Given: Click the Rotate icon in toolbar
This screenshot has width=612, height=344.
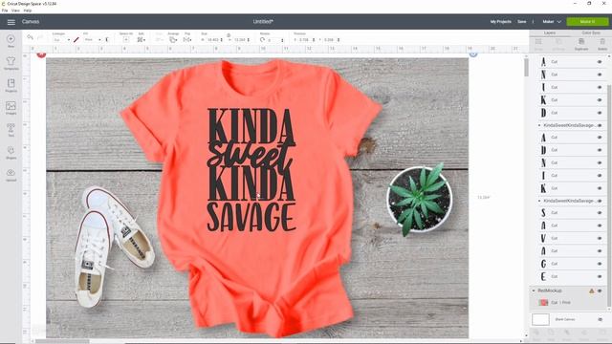Looking at the screenshot, I should [262, 40].
